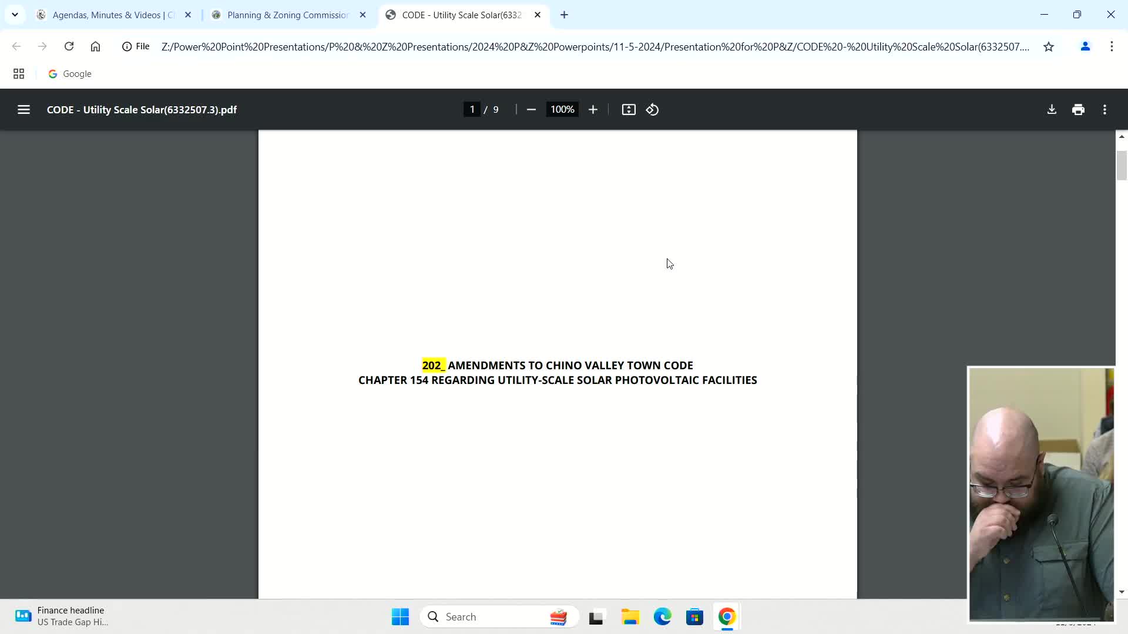The height and width of the screenshot is (634, 1128).
Task: Open the Chrome profile menu
Action: [x=1085, y=46]
